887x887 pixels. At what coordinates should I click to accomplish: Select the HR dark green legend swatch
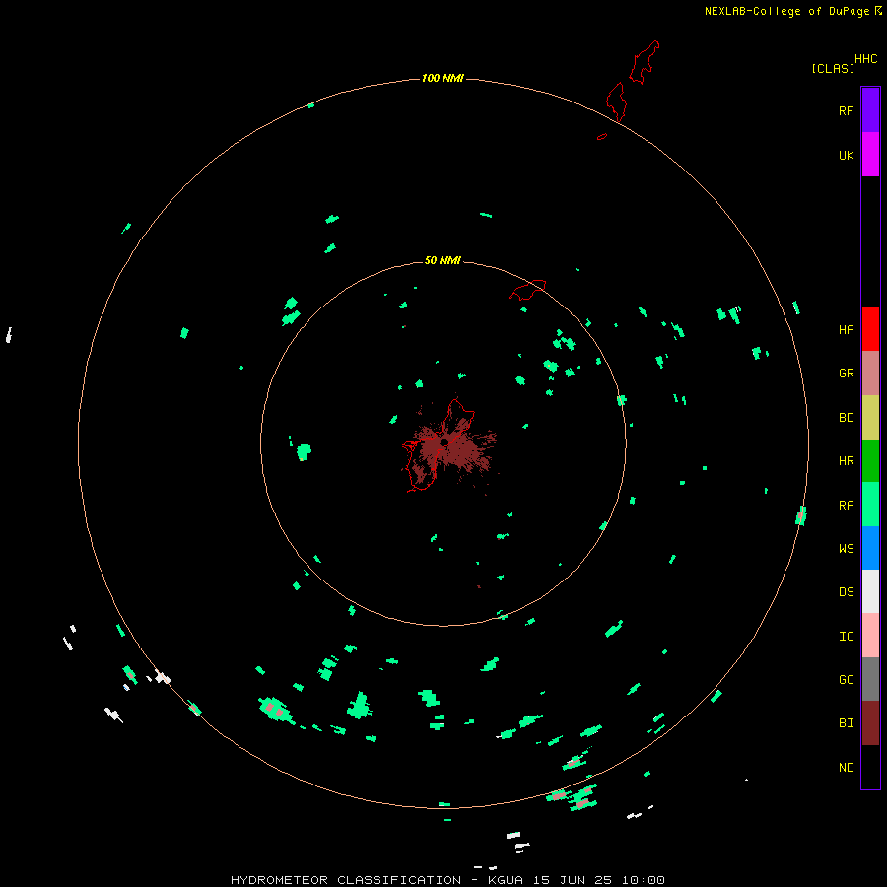point(870,461)
